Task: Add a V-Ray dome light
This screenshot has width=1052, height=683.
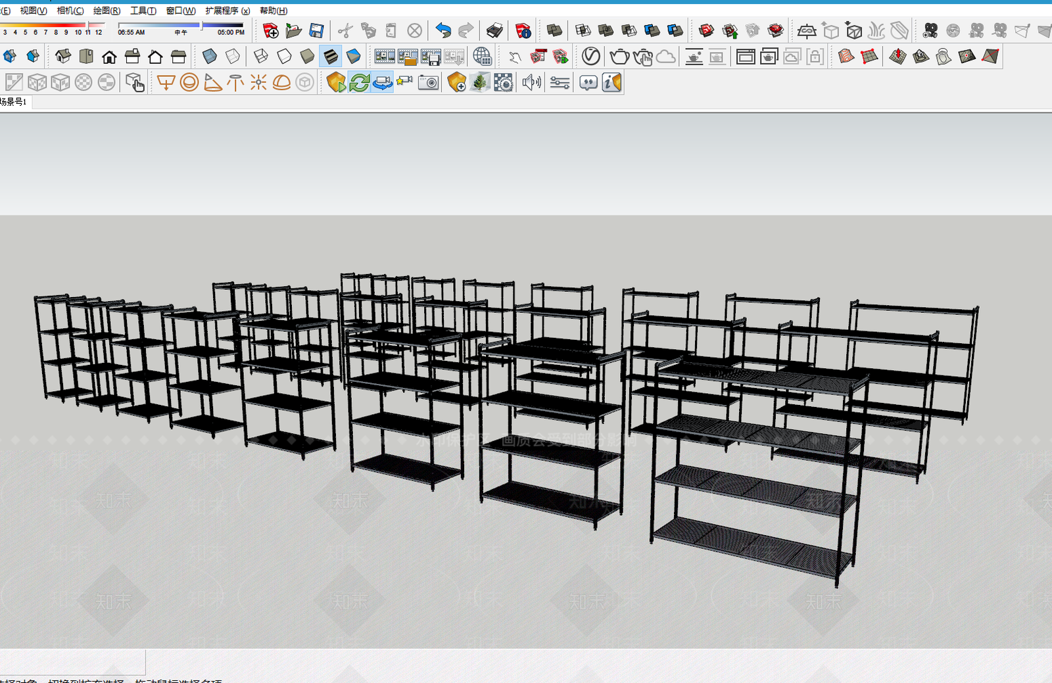Action: click(281, 83)
